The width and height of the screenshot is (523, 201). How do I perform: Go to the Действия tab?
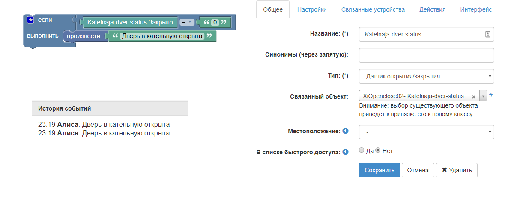pyautogui.click(x=432, y=9)
